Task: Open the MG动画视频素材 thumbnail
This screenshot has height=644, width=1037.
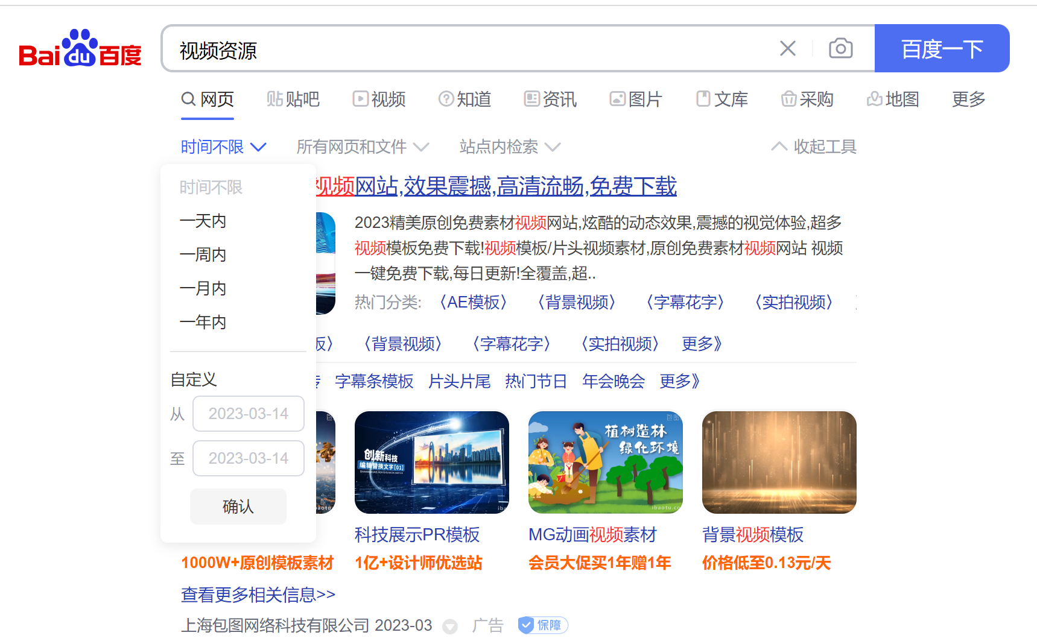Action: click(605, 462)
